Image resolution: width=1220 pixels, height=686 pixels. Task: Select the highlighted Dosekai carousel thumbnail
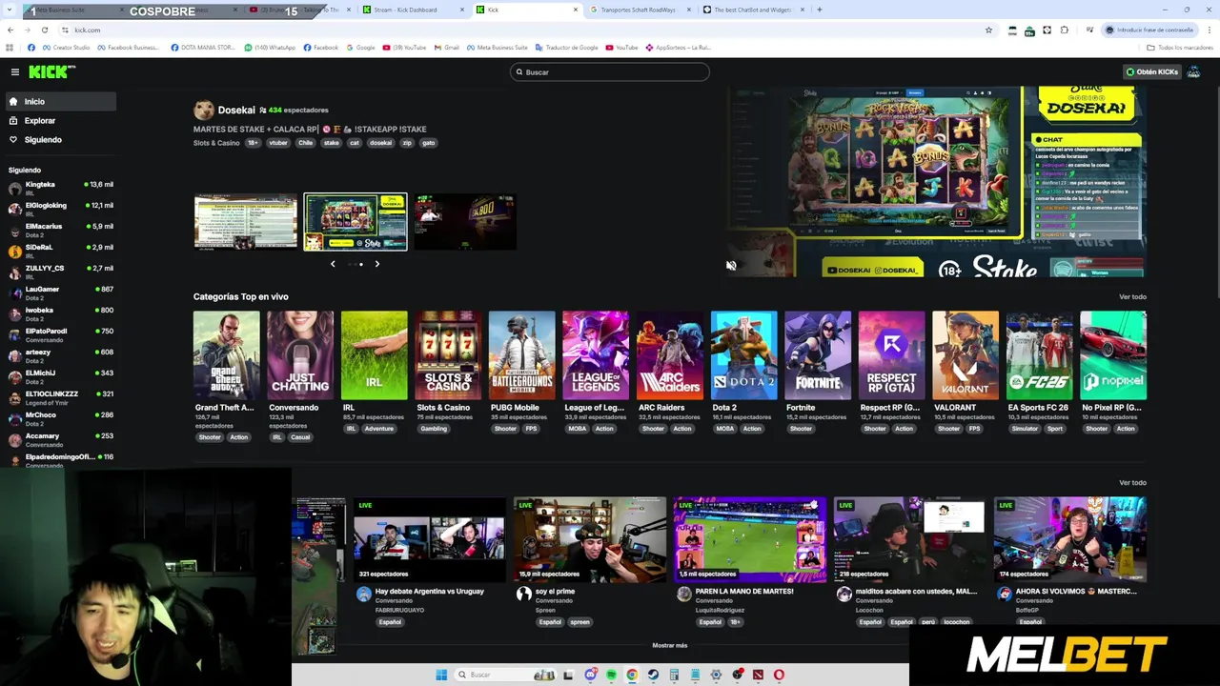tap(356, 222)
